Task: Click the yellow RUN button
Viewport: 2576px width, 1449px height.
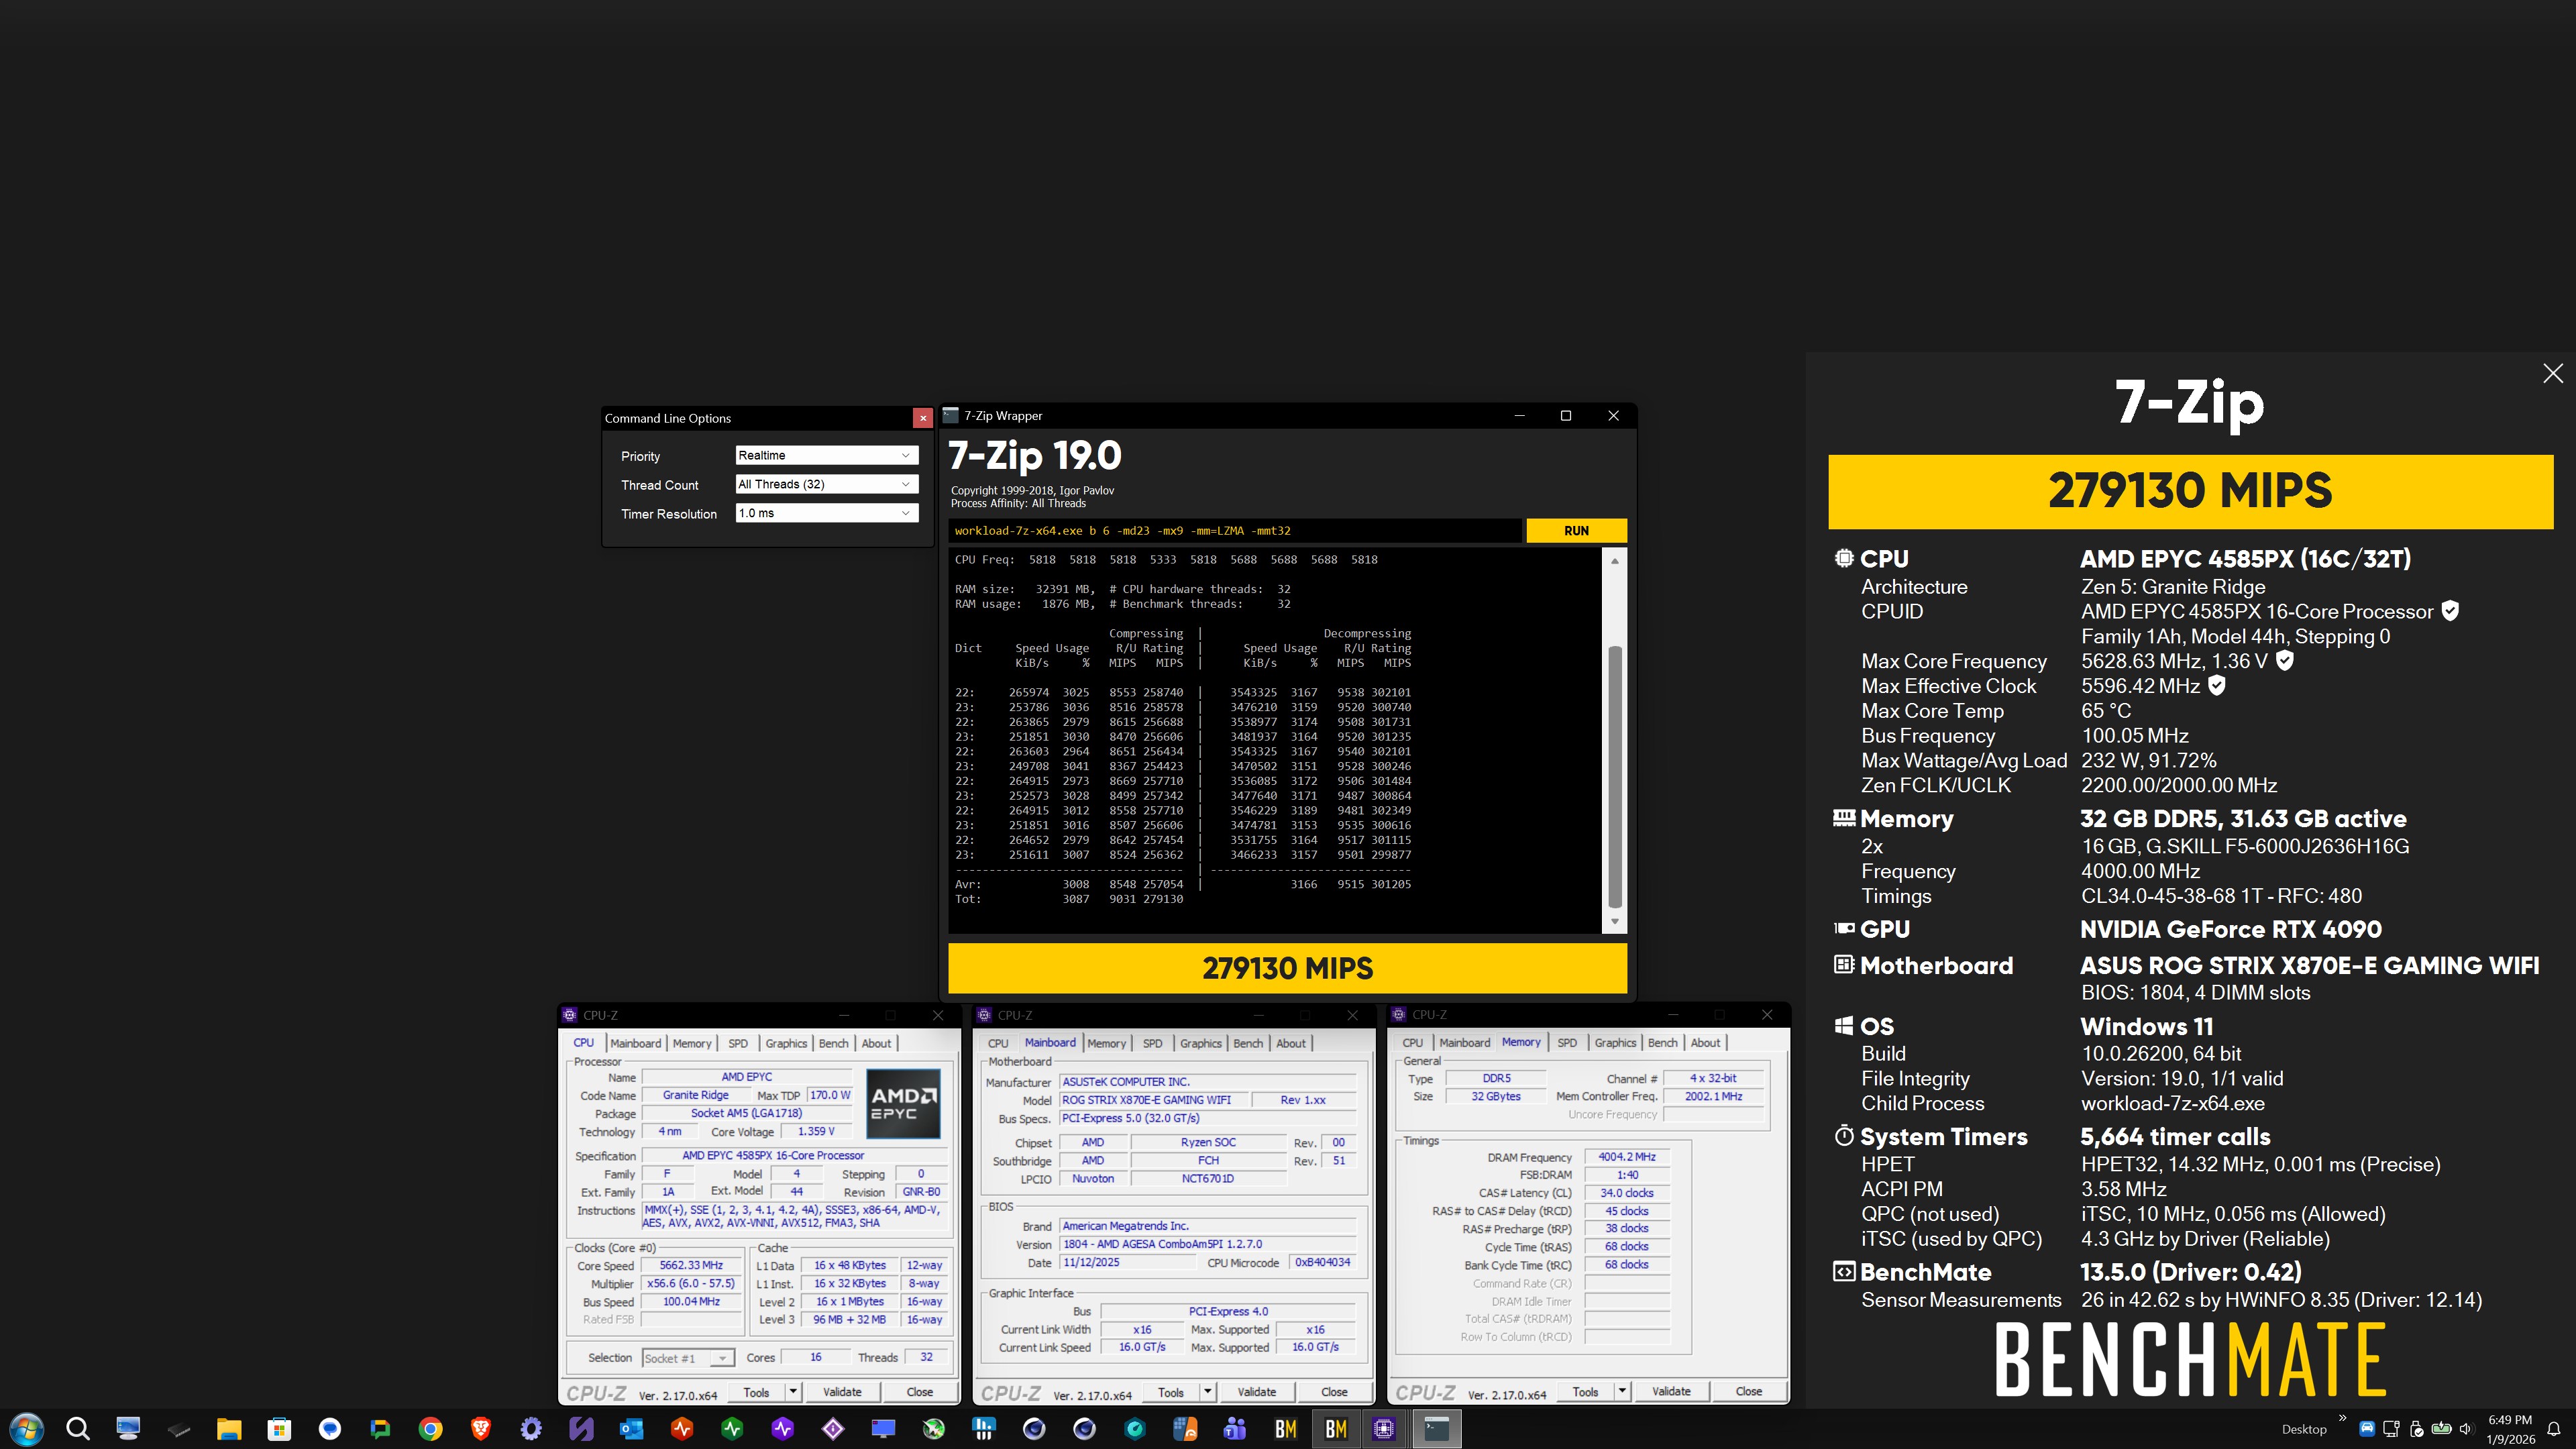Action: pos(1575,531)
